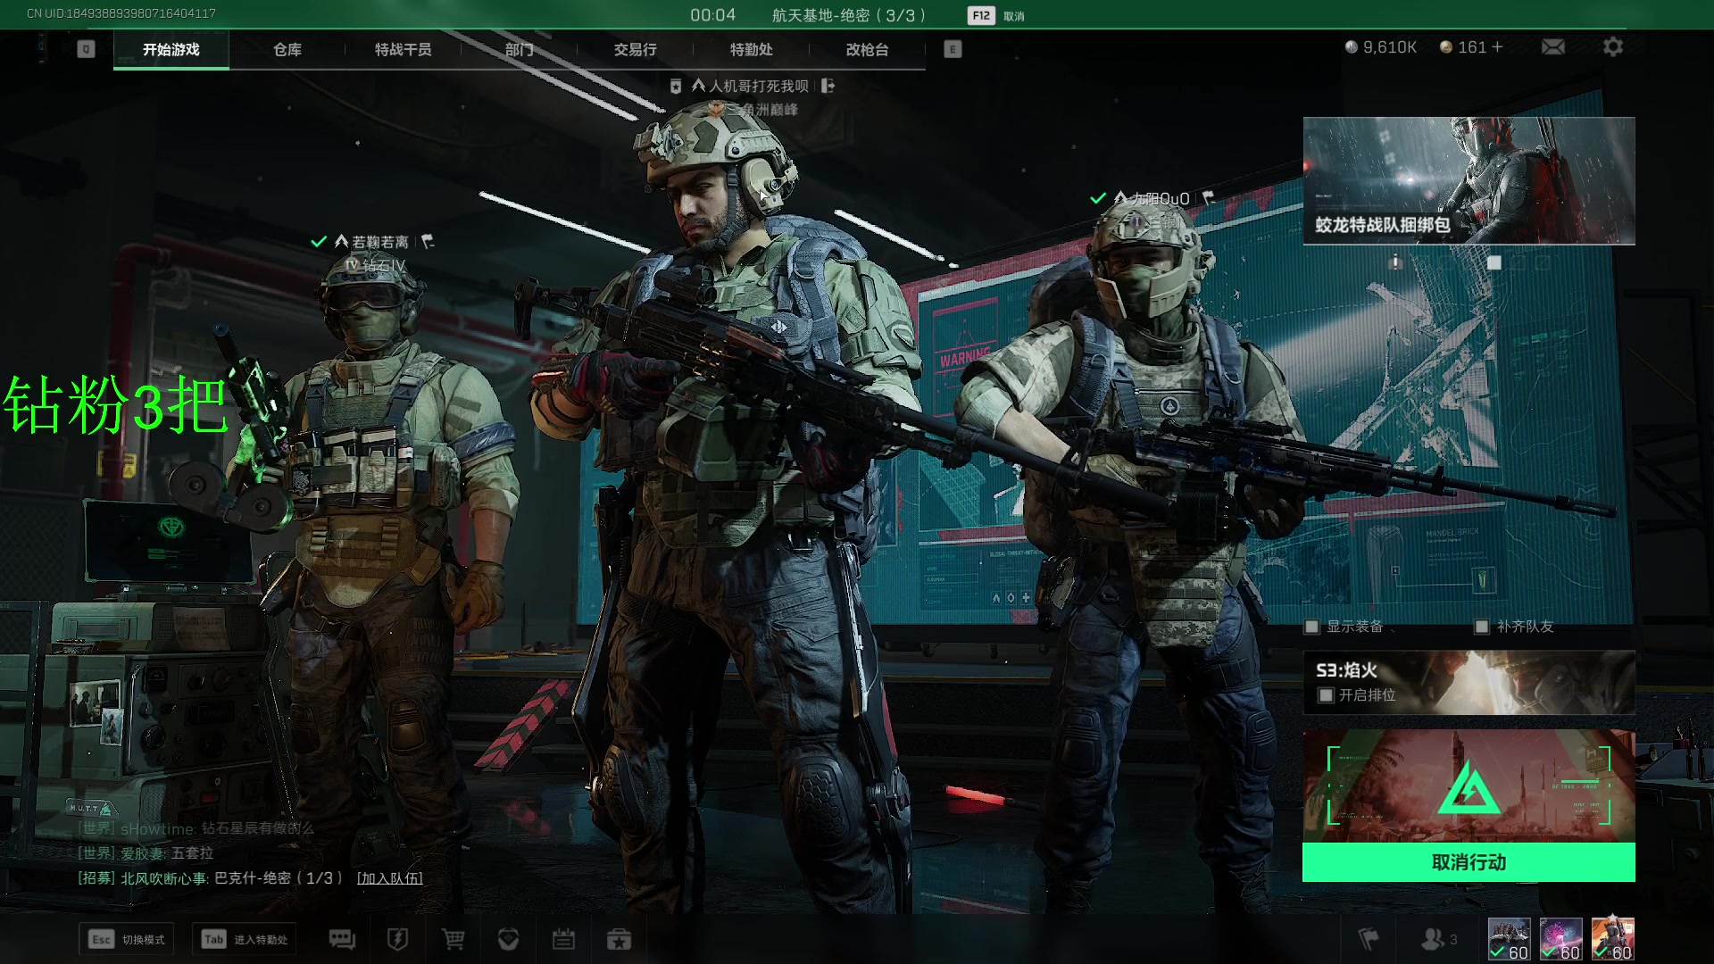Image resolution: width=1714 pixels, height=964 pixels.
Task: Click the 加入队伍 link in chat
Action: (x=389, y=877)
